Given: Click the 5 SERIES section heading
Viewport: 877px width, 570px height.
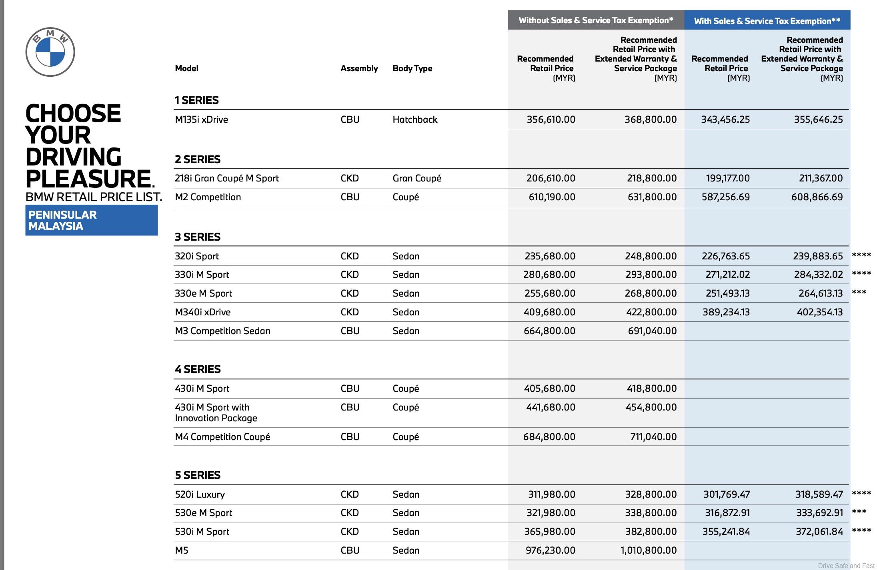Looking at the screenshot, I should (197, 475).
